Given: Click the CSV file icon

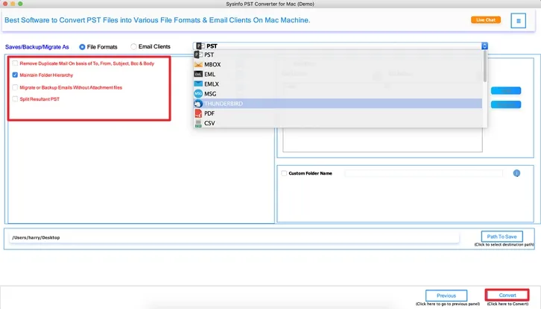Looking at the screenshot, I should coord(198,123).
